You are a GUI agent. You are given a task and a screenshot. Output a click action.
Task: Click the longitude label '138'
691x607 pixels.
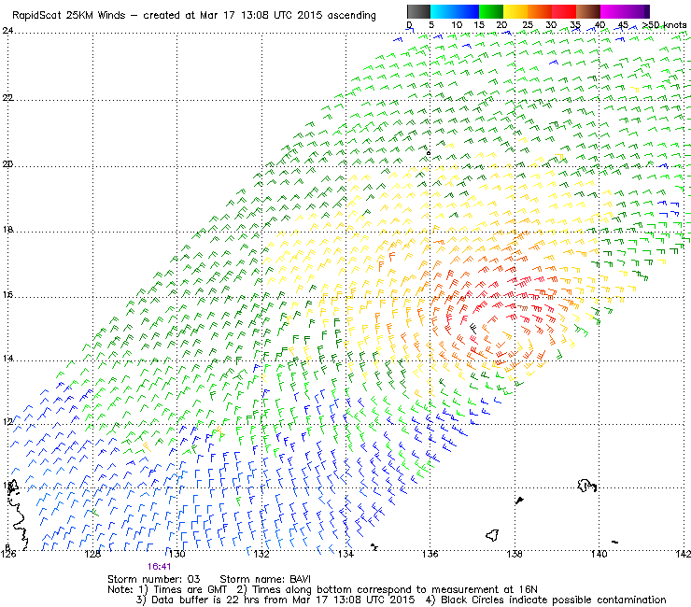coord(515,554)
